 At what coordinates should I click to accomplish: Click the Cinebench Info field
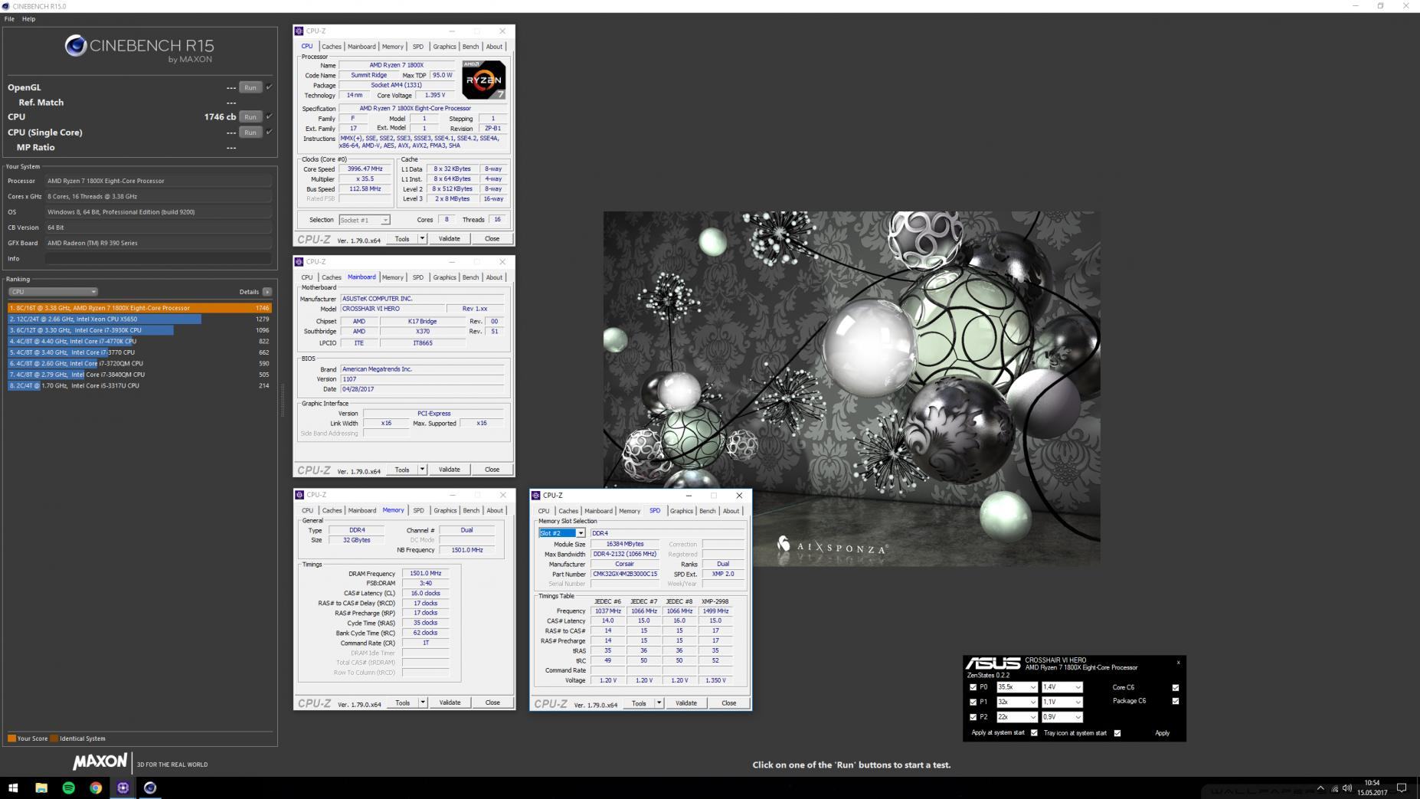(159, 258)
